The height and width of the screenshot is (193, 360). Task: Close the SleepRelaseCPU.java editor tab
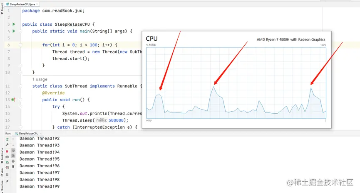(37, 4)
